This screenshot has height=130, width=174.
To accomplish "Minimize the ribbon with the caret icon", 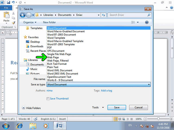I will point(167,8).
